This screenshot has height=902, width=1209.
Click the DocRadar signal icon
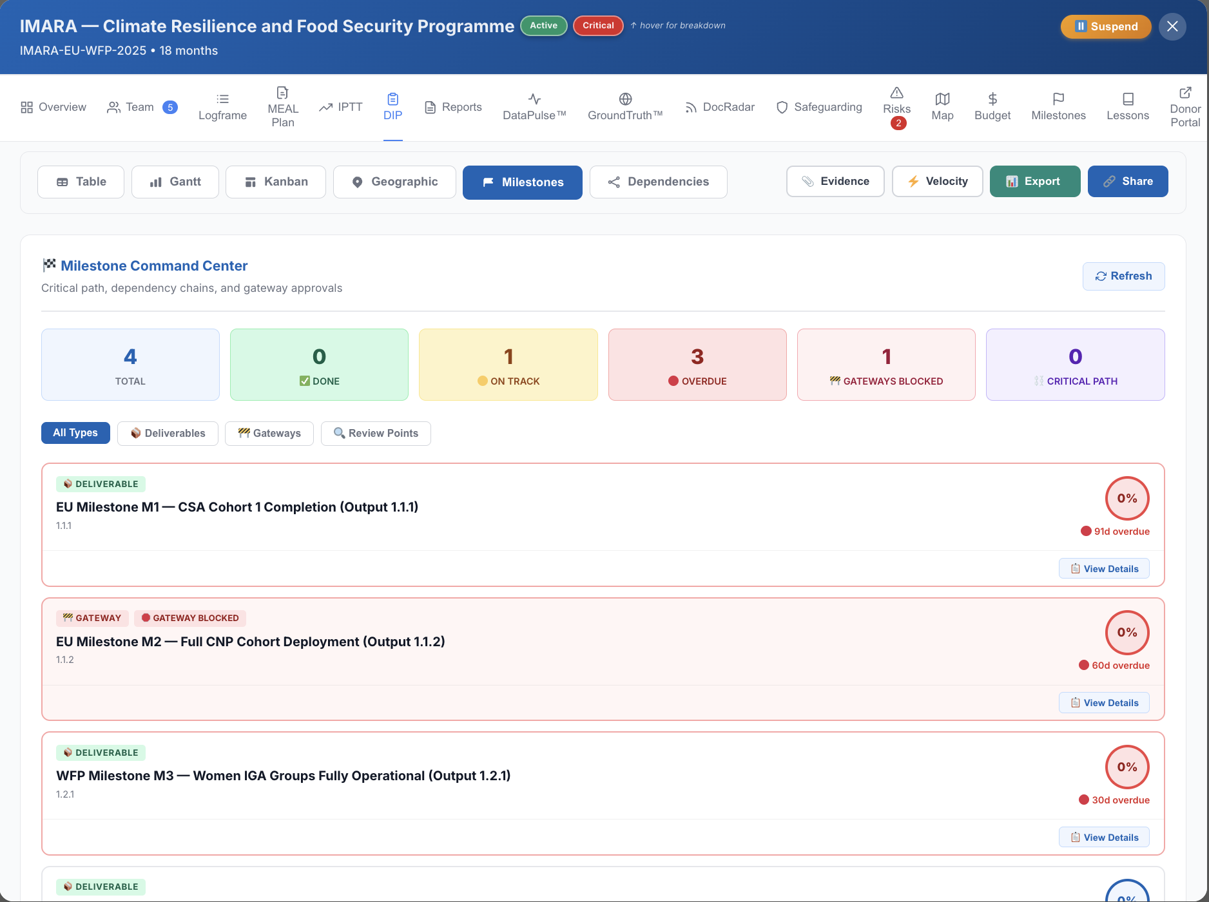691,107
